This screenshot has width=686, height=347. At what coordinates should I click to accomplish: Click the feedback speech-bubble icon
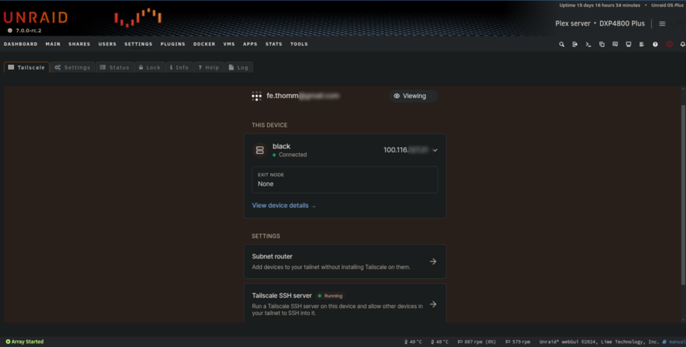[x=615, y=44]
